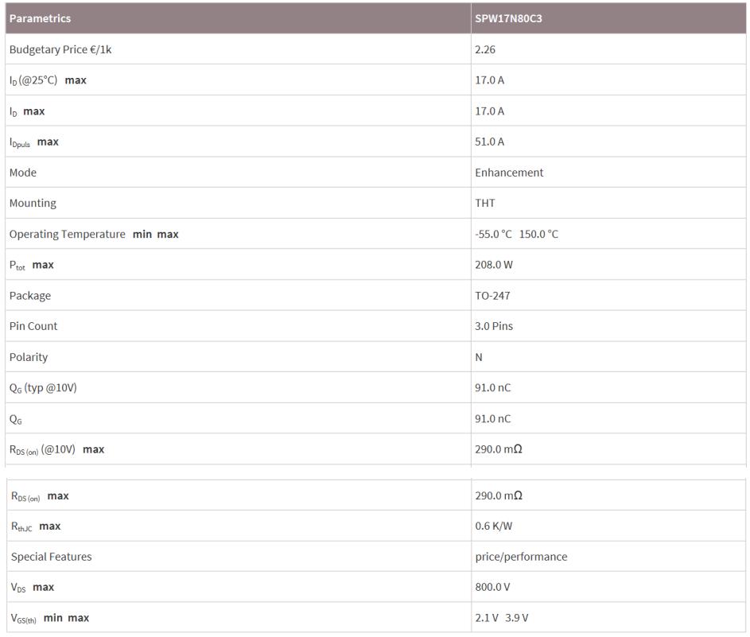Select the 3.0 Pins value

tap(494, 326)
